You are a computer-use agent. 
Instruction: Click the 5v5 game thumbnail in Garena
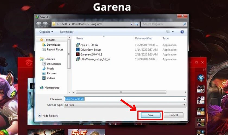(x=86, y=132)
